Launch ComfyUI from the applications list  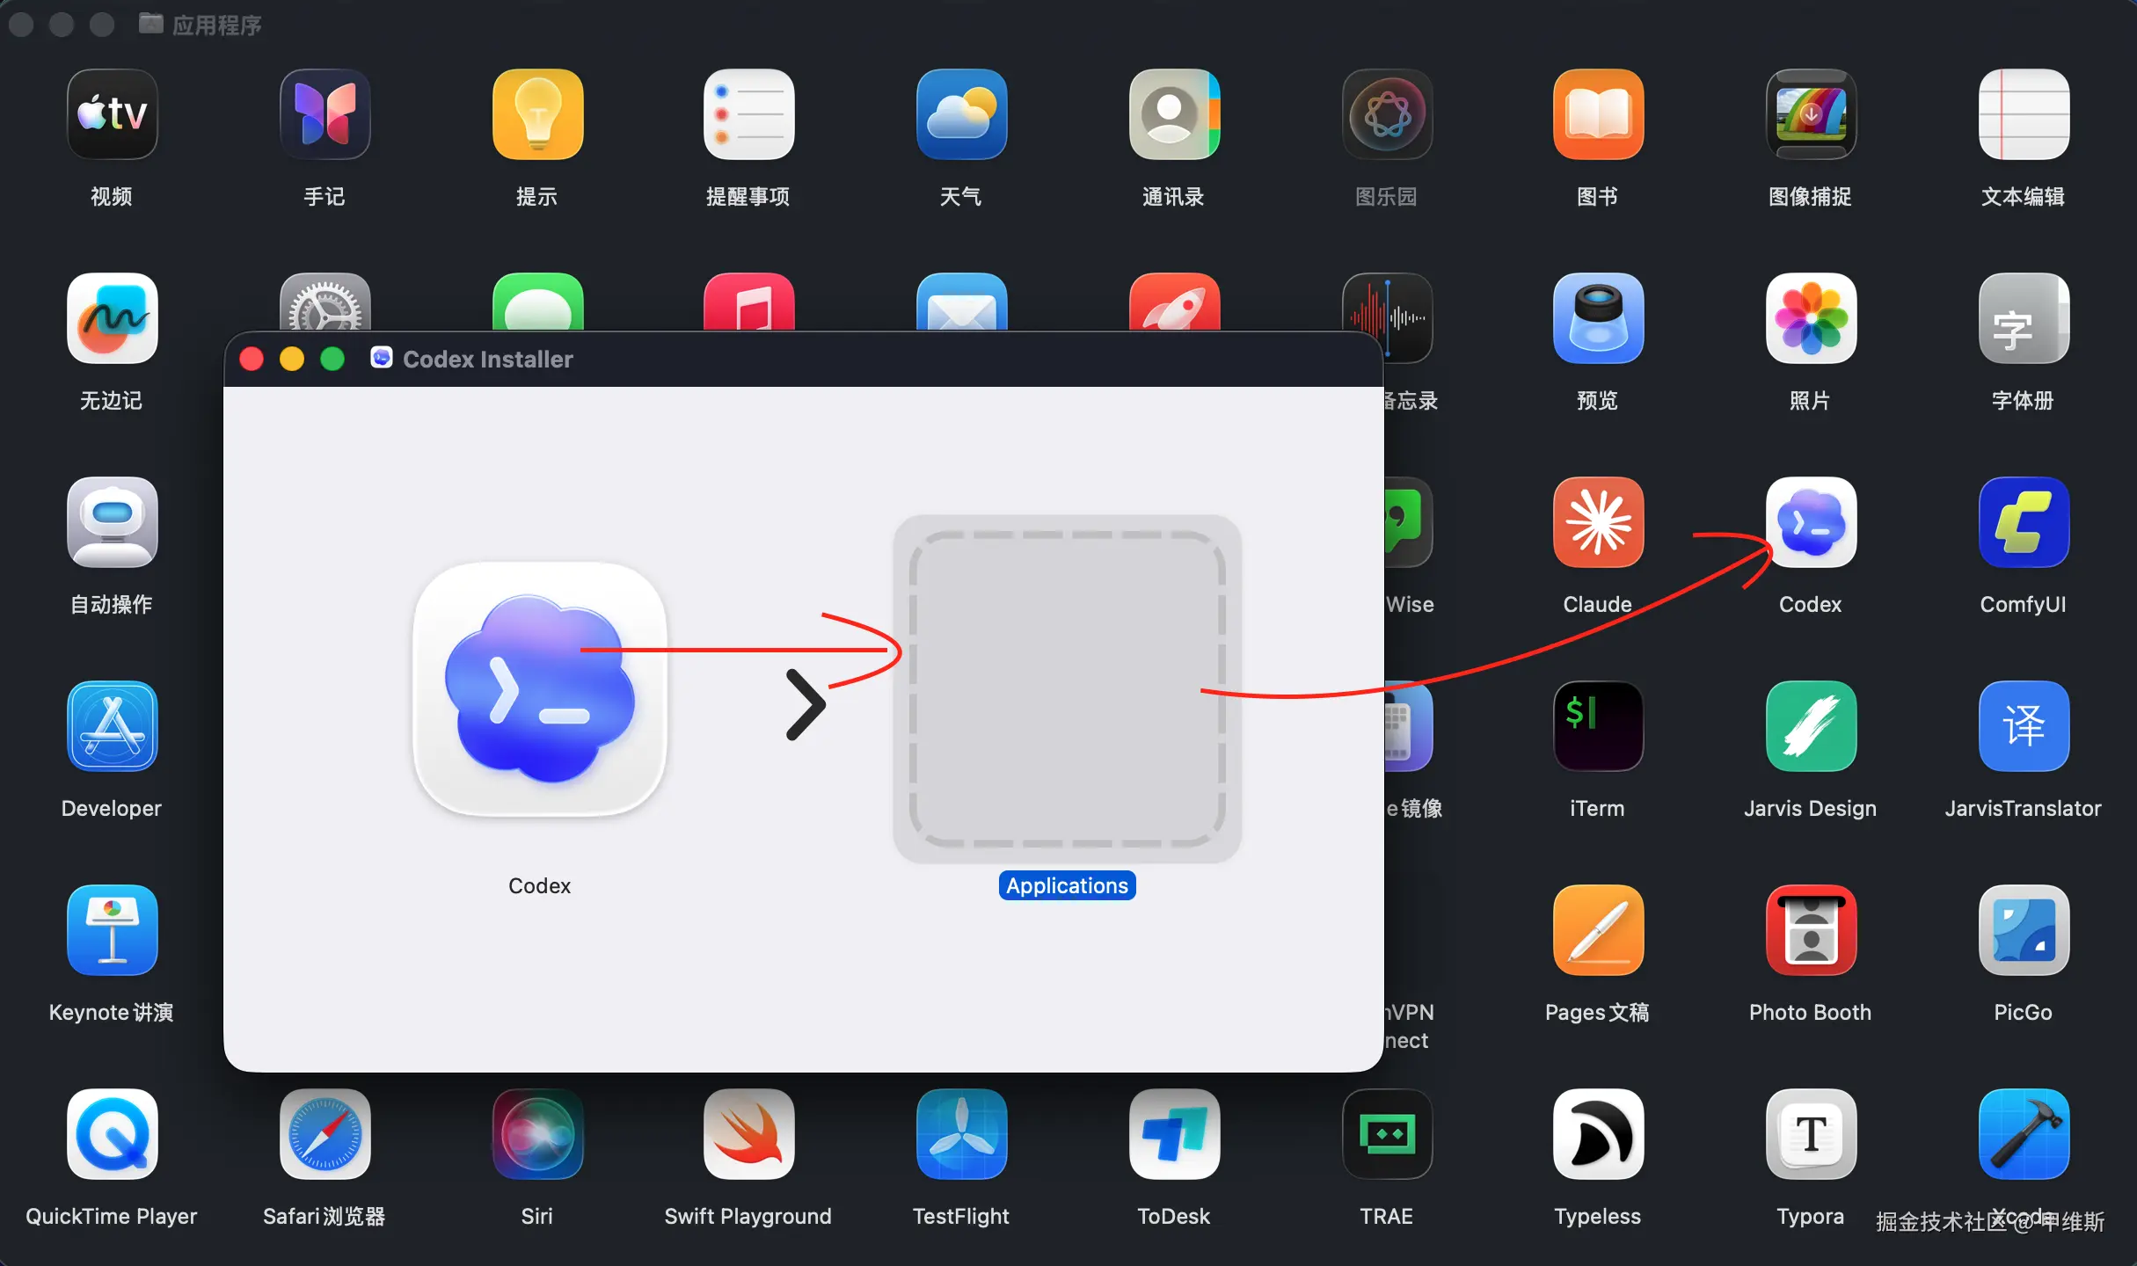[2023, 523]
